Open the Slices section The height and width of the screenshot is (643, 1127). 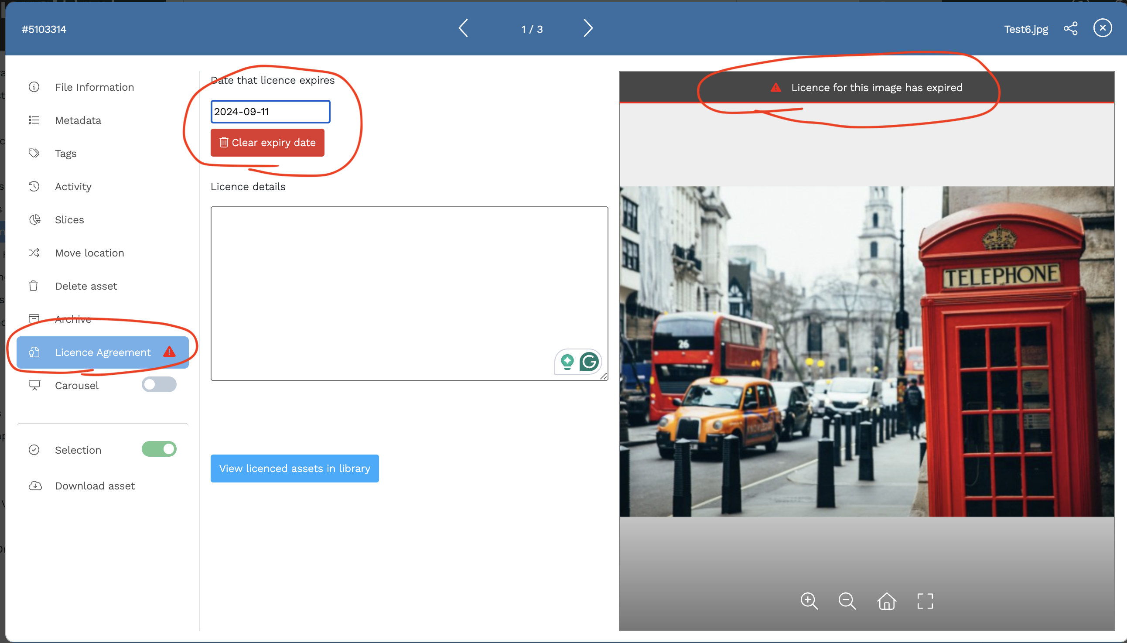(69, 219)
